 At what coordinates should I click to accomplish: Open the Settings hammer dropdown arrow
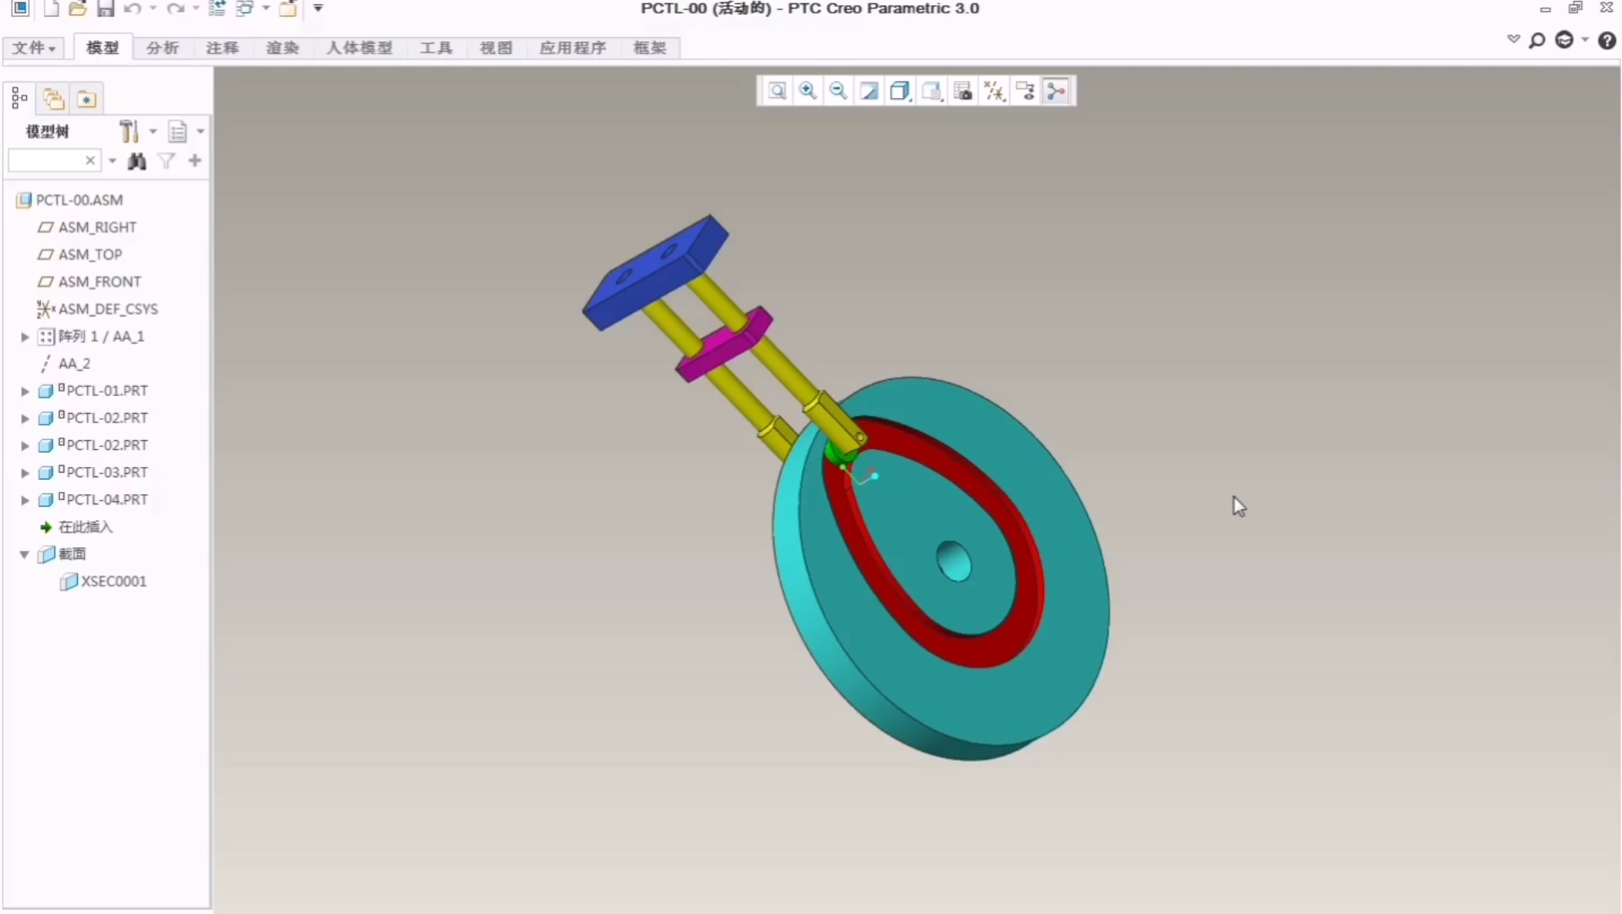click(x=153, y=131)
